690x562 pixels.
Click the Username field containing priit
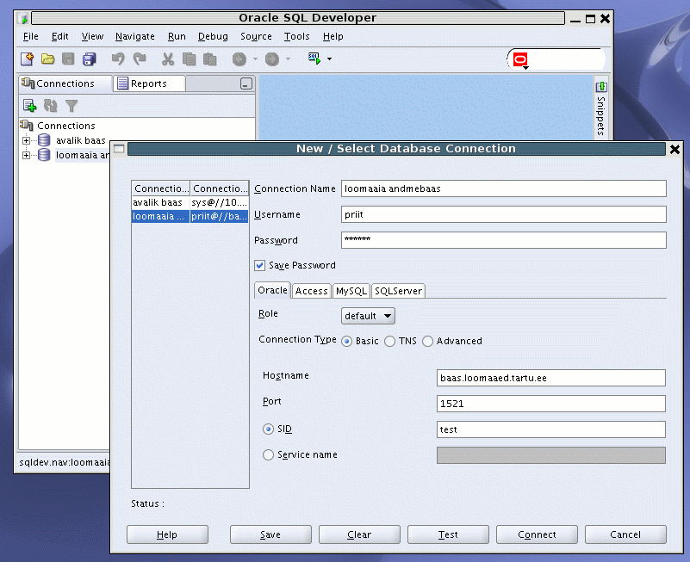pyautogui.click(x=503, y=214)
